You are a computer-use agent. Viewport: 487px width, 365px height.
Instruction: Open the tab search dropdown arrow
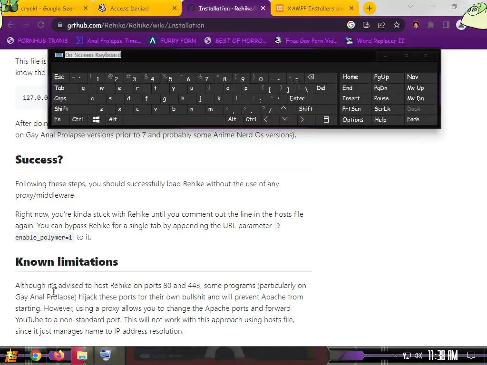(410, 7)
